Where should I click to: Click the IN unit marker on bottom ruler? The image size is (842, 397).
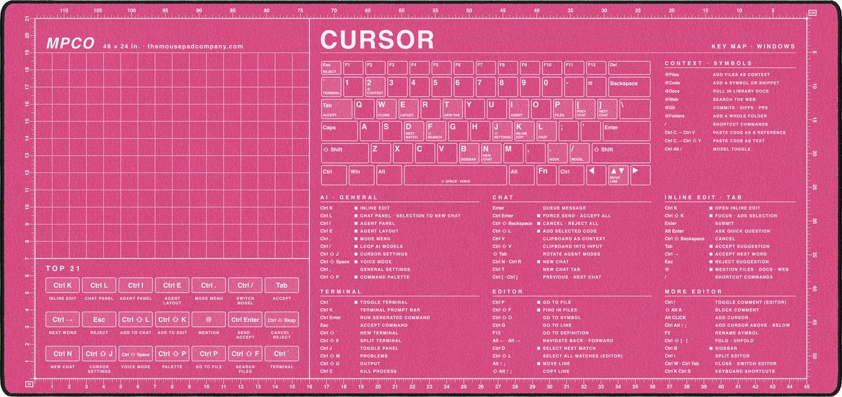tap(29, 384)
